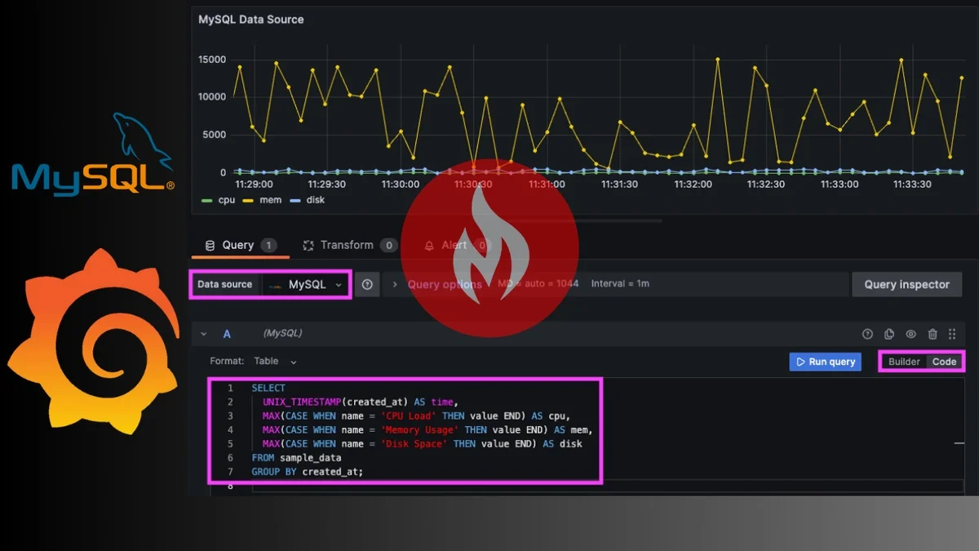Toggle query A visibility eye
979x551 pixels.
pos(910,334)
